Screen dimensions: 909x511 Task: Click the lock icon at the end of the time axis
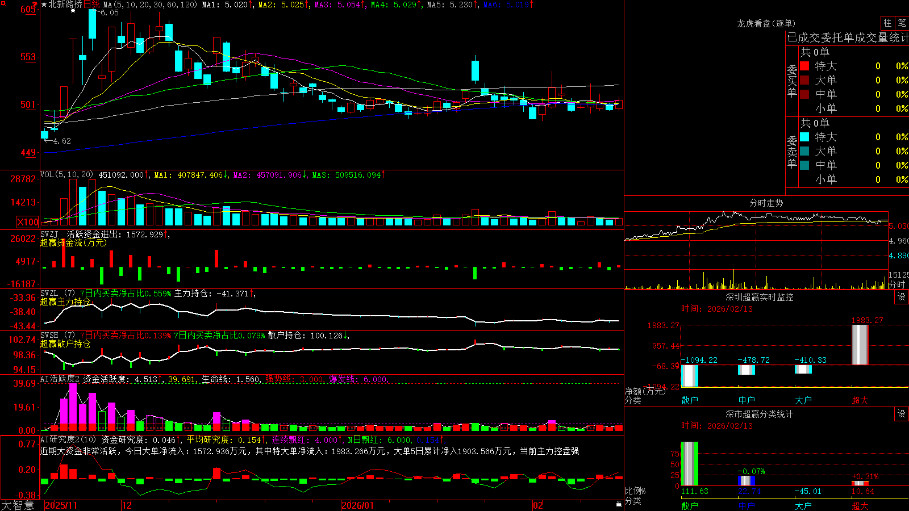619,504
